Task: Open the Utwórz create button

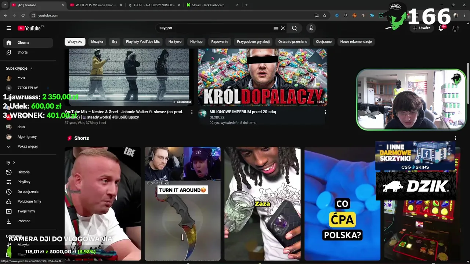Action: tap(421, 28)
